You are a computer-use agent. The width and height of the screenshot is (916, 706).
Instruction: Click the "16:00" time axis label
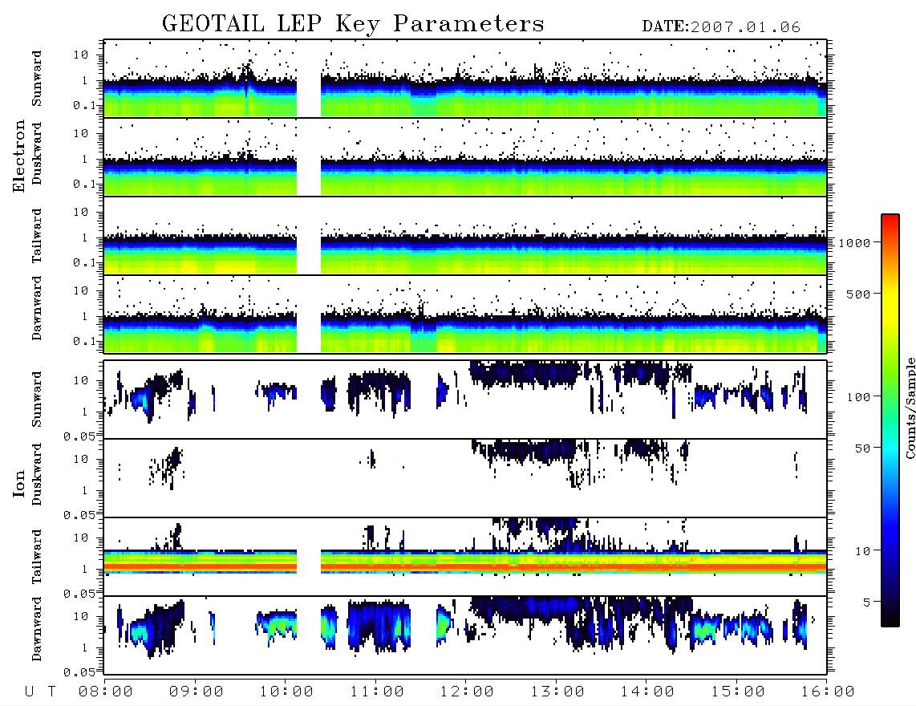(828, 692)
